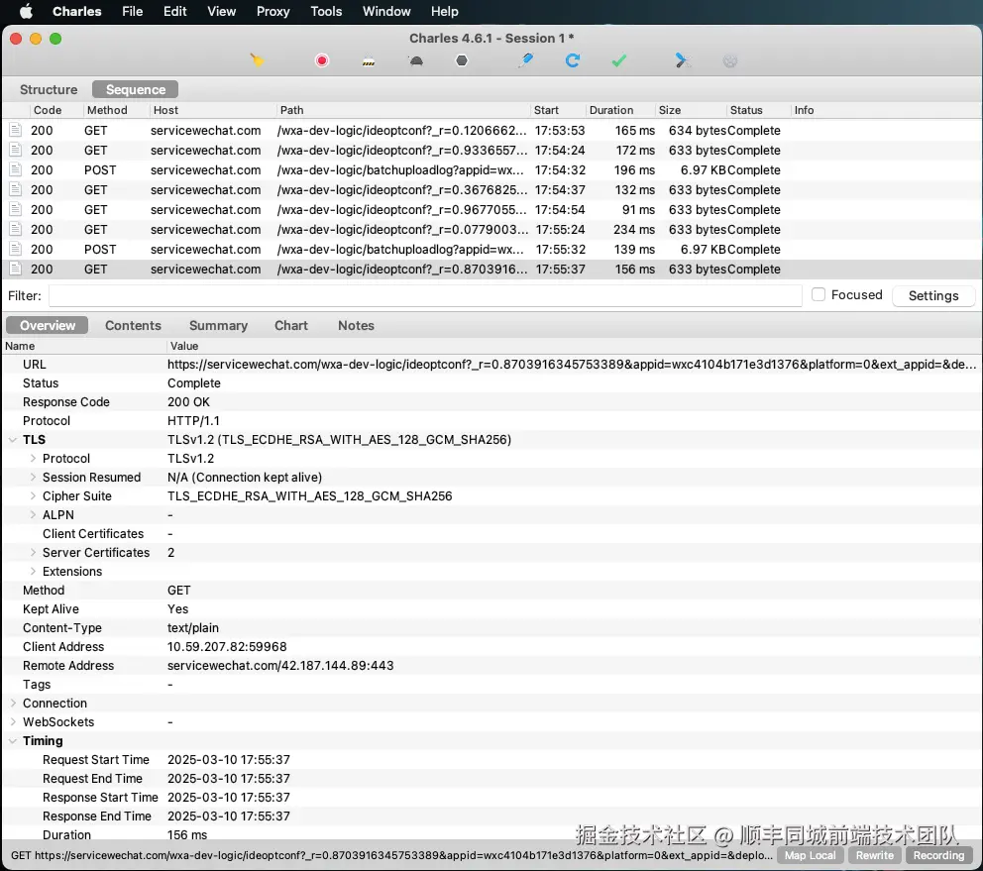Screen dimensions: 983x871
Task: Toggle the turtle Throttling icon
Action: [x=415, y=60]
